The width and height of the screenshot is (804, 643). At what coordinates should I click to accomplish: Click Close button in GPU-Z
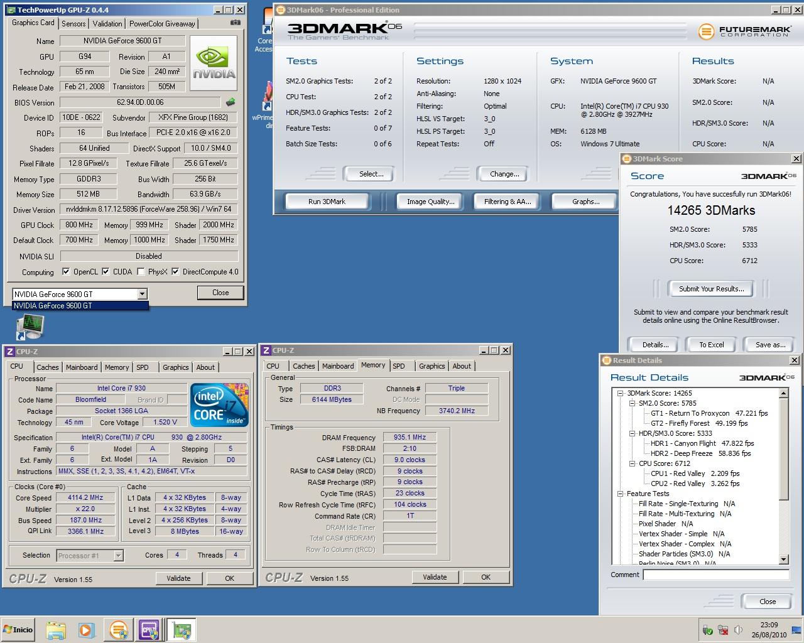pos(220,293)
